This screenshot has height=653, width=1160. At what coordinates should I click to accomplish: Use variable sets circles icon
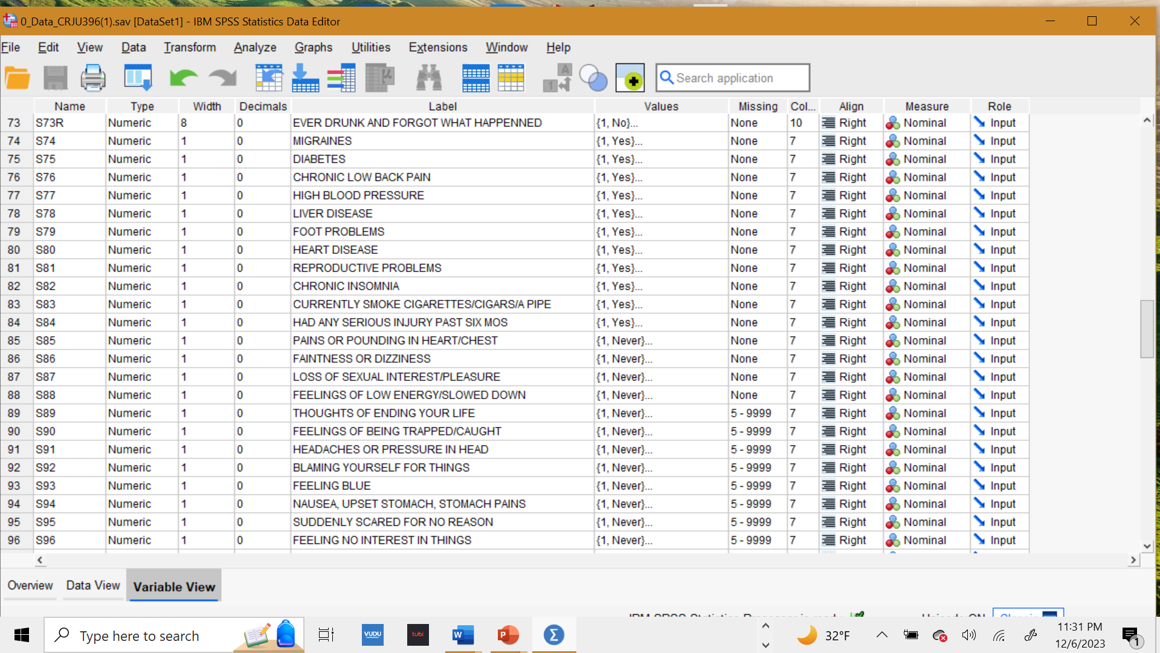593,78
